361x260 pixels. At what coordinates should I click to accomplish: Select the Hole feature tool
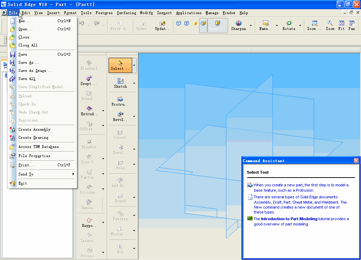(121, 165)
